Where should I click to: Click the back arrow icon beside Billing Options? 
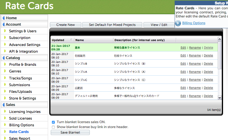[178, 23]
